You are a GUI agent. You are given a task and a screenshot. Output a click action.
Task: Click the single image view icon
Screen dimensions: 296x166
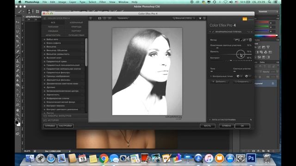point(99,18)
